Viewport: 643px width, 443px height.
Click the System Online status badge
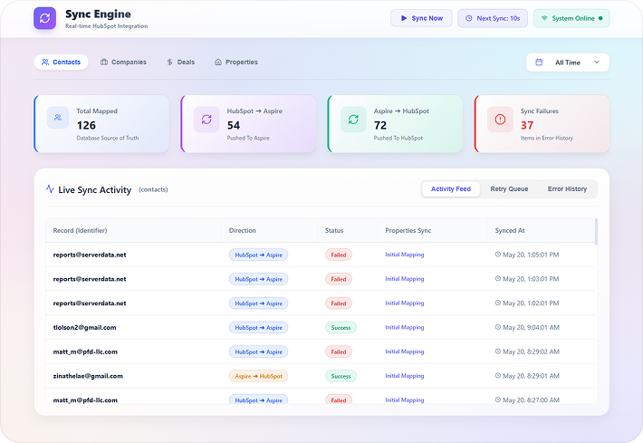[571, 18]
